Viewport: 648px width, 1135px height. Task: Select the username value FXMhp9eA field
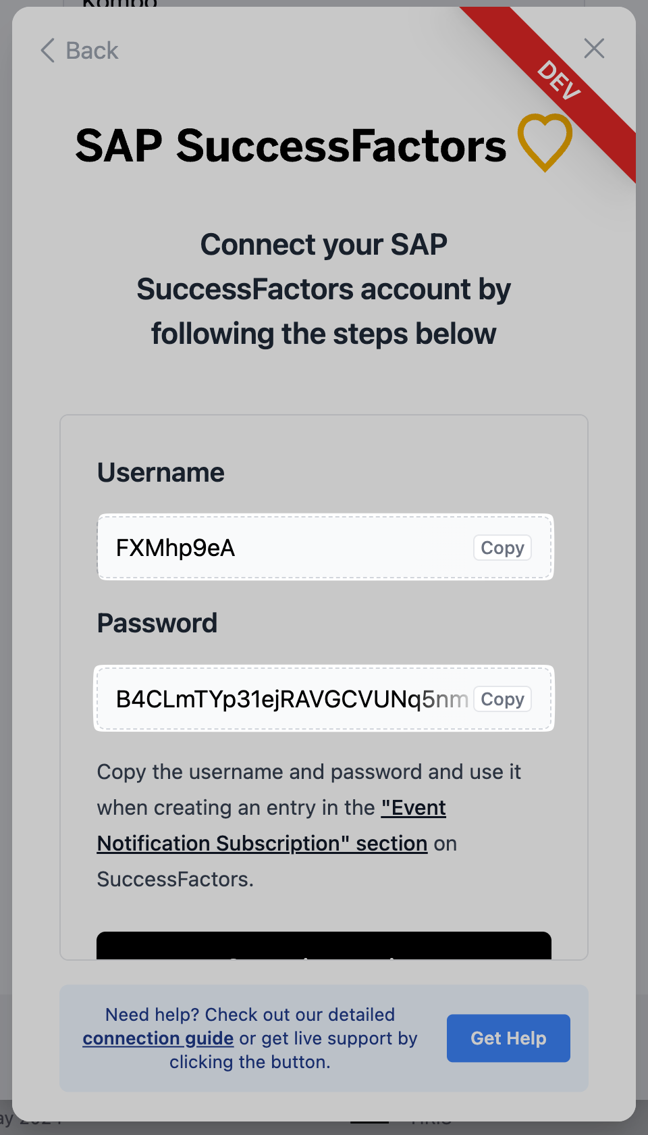tap(325, 547)
